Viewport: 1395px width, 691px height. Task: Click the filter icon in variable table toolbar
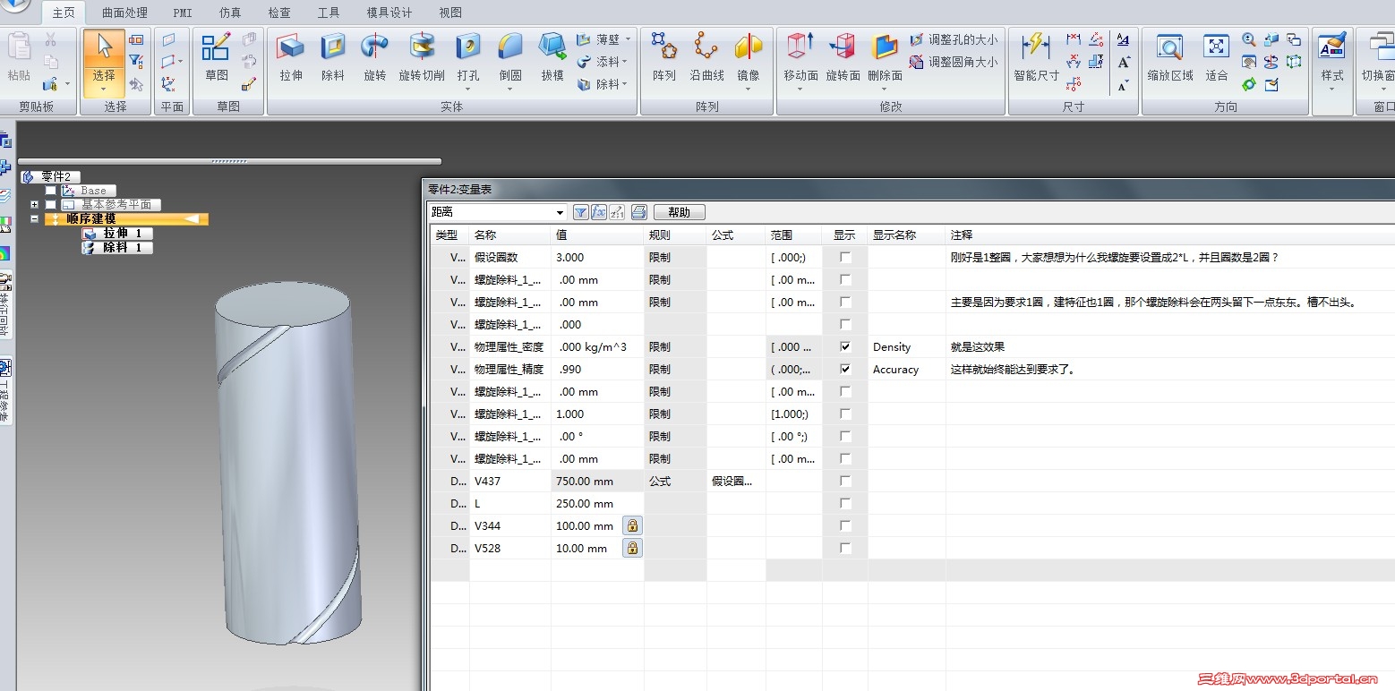pyautogui.click(x=580, y=212)
